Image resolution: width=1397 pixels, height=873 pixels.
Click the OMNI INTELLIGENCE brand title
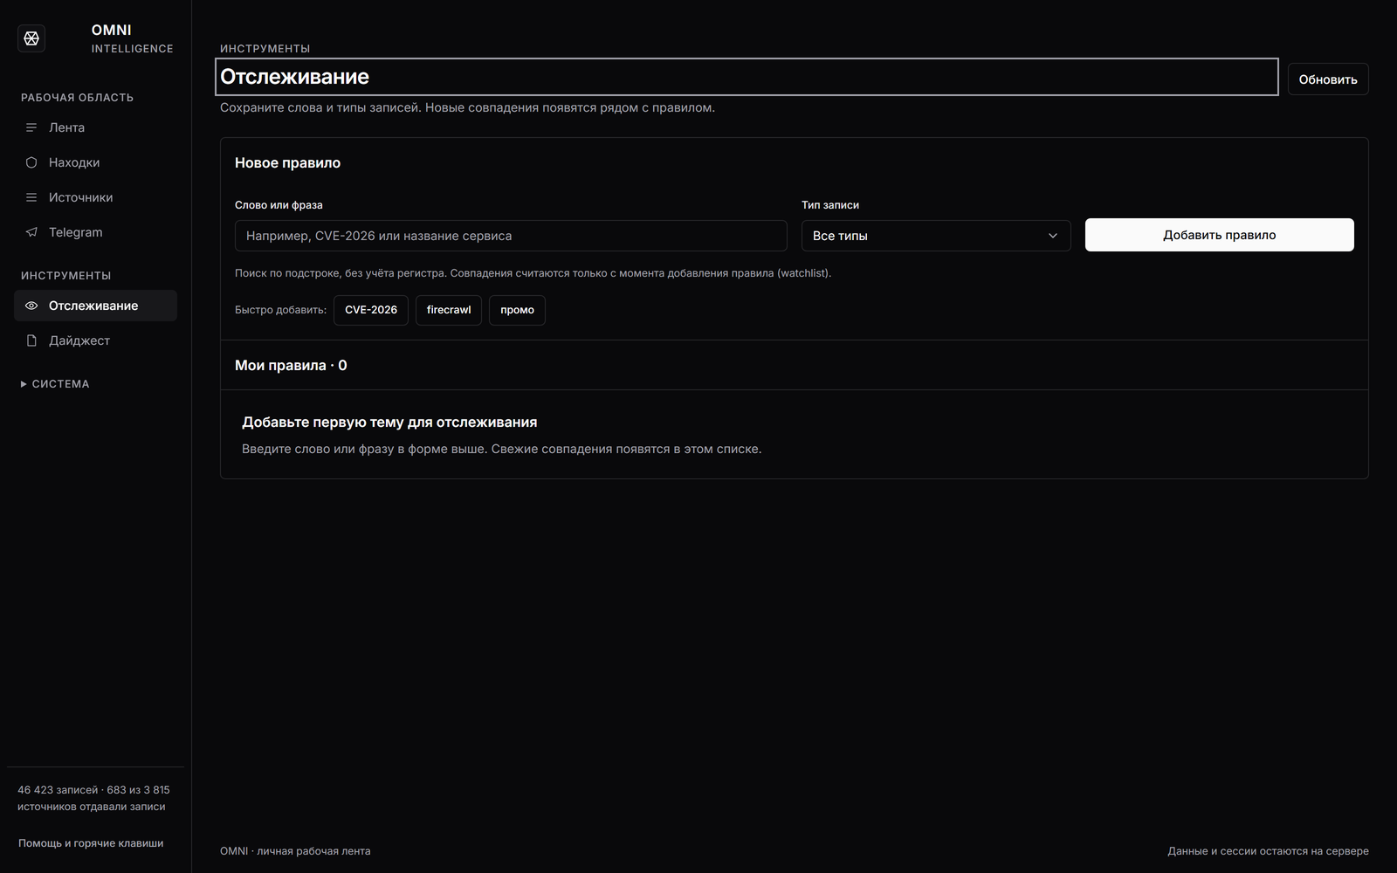[132, 38]
